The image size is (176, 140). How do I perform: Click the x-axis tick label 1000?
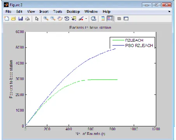(134, 129)
